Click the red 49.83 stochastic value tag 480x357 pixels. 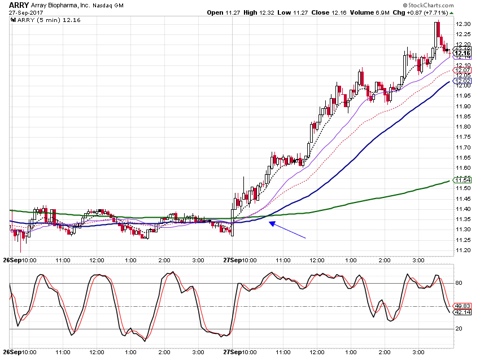click(x=462, y=306)
